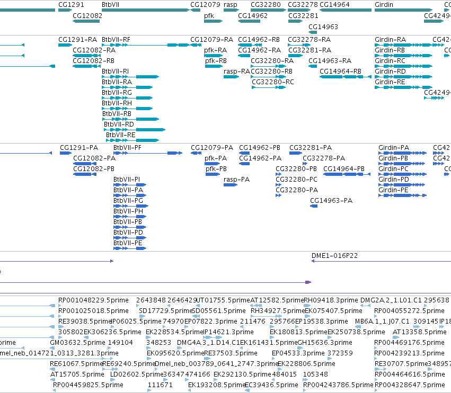Image resolution: width=451 pixels, height=393 pixels.
Task: Open transcript BtbVII-RD
Action: coord(119,124)
